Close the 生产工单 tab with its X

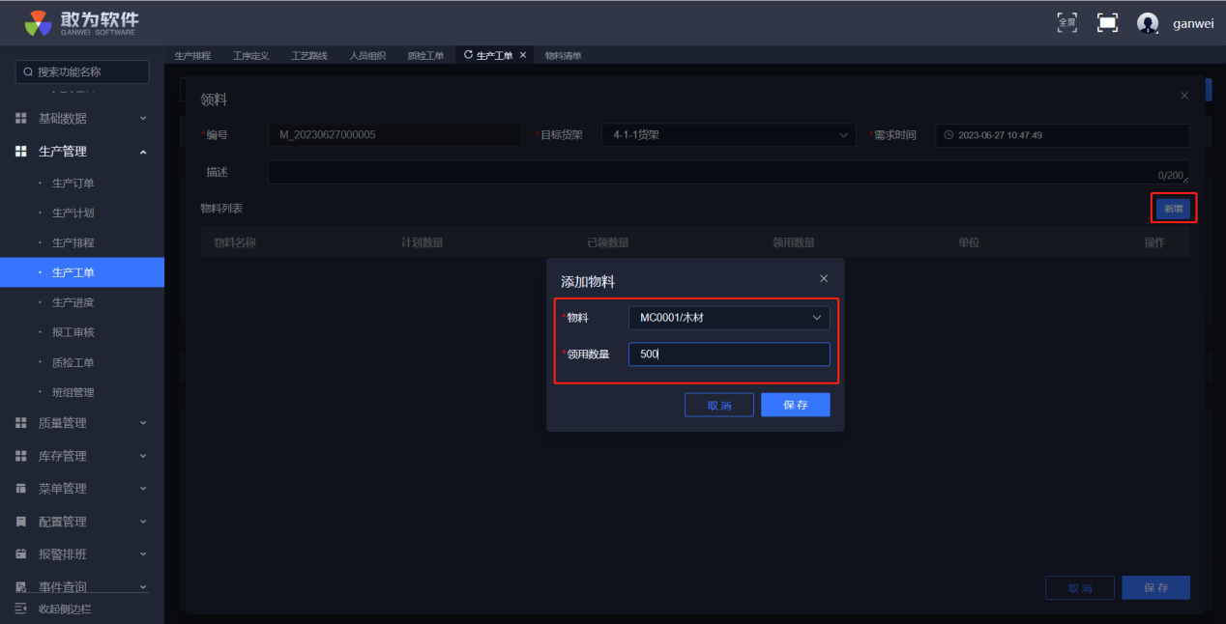coord(523,55)
